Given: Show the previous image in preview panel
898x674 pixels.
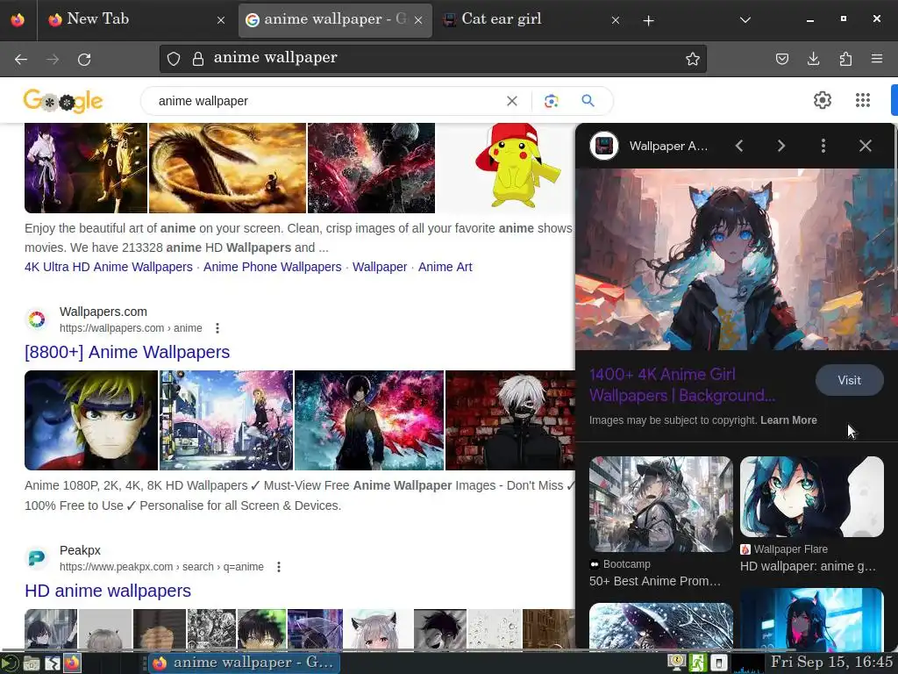Looking at the screenshot, I should point(738,146).
